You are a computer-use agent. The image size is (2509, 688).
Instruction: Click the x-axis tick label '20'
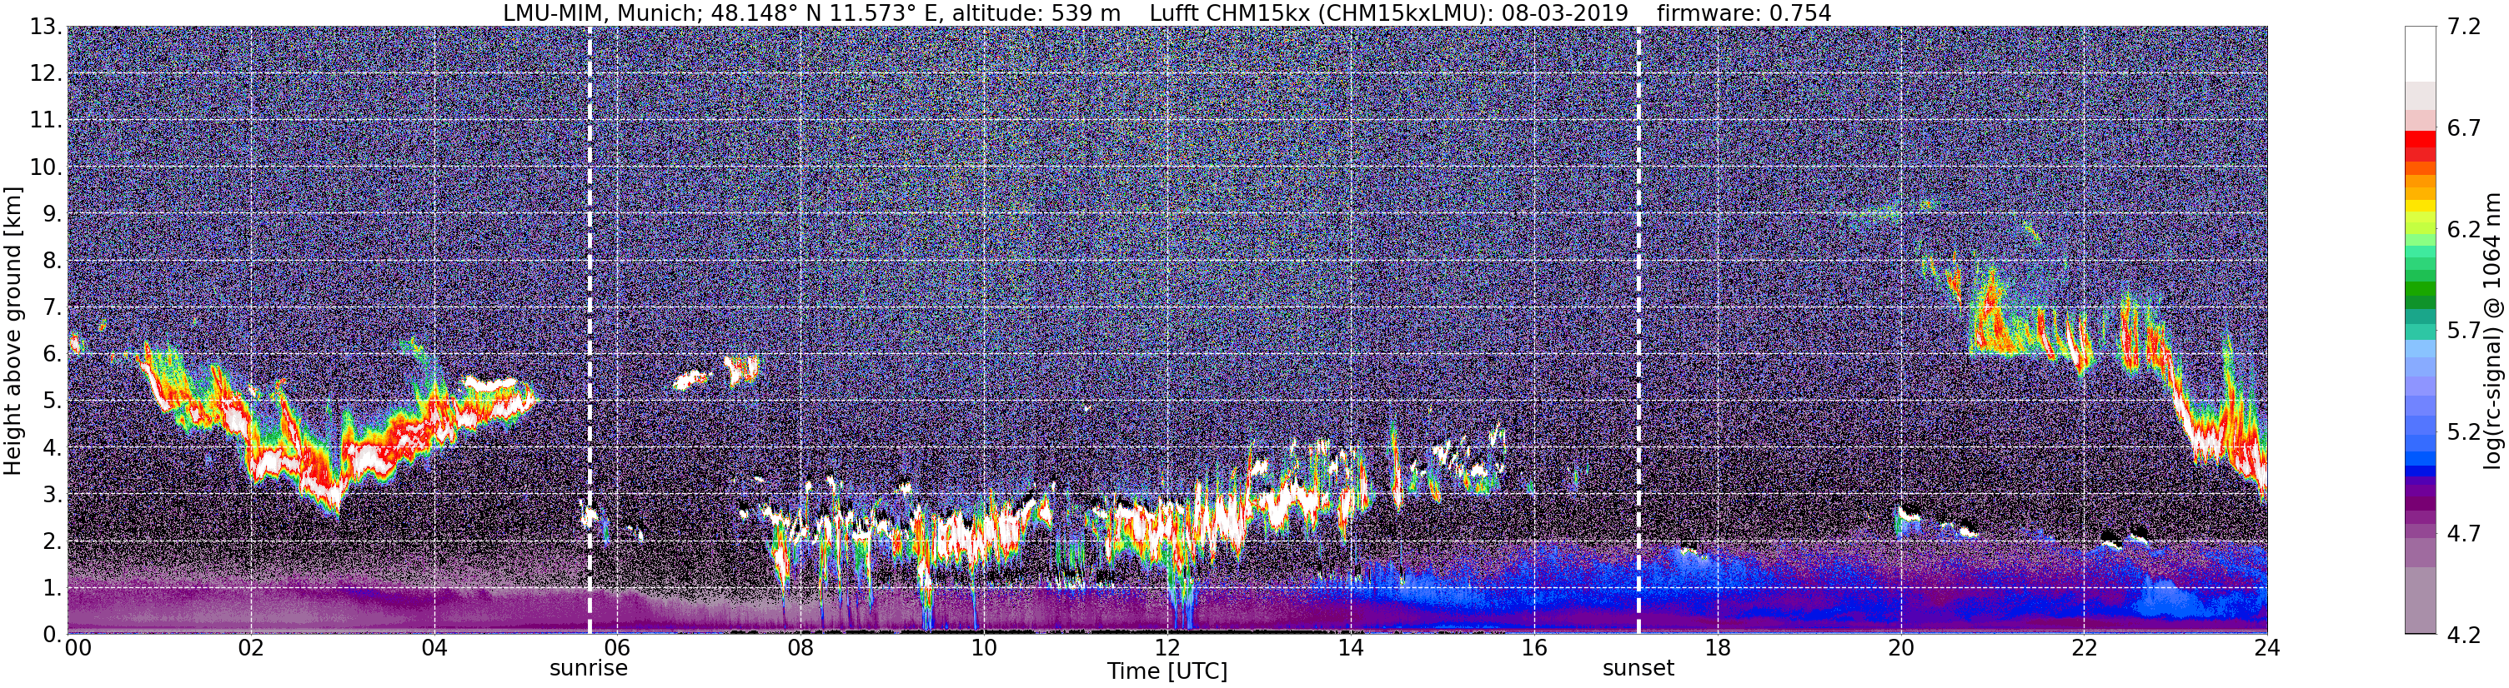tap(1900, 647)
